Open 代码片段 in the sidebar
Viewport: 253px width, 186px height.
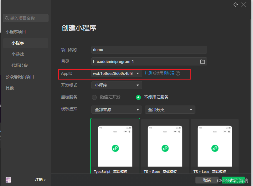pyautogui.click(x=20, y=65)
